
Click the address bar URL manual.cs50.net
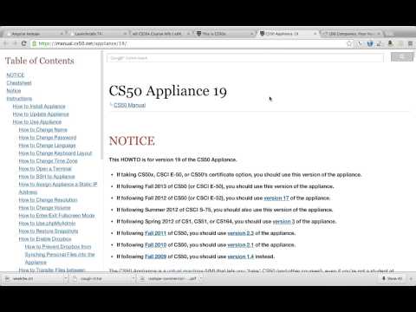[x=82, y=43]
